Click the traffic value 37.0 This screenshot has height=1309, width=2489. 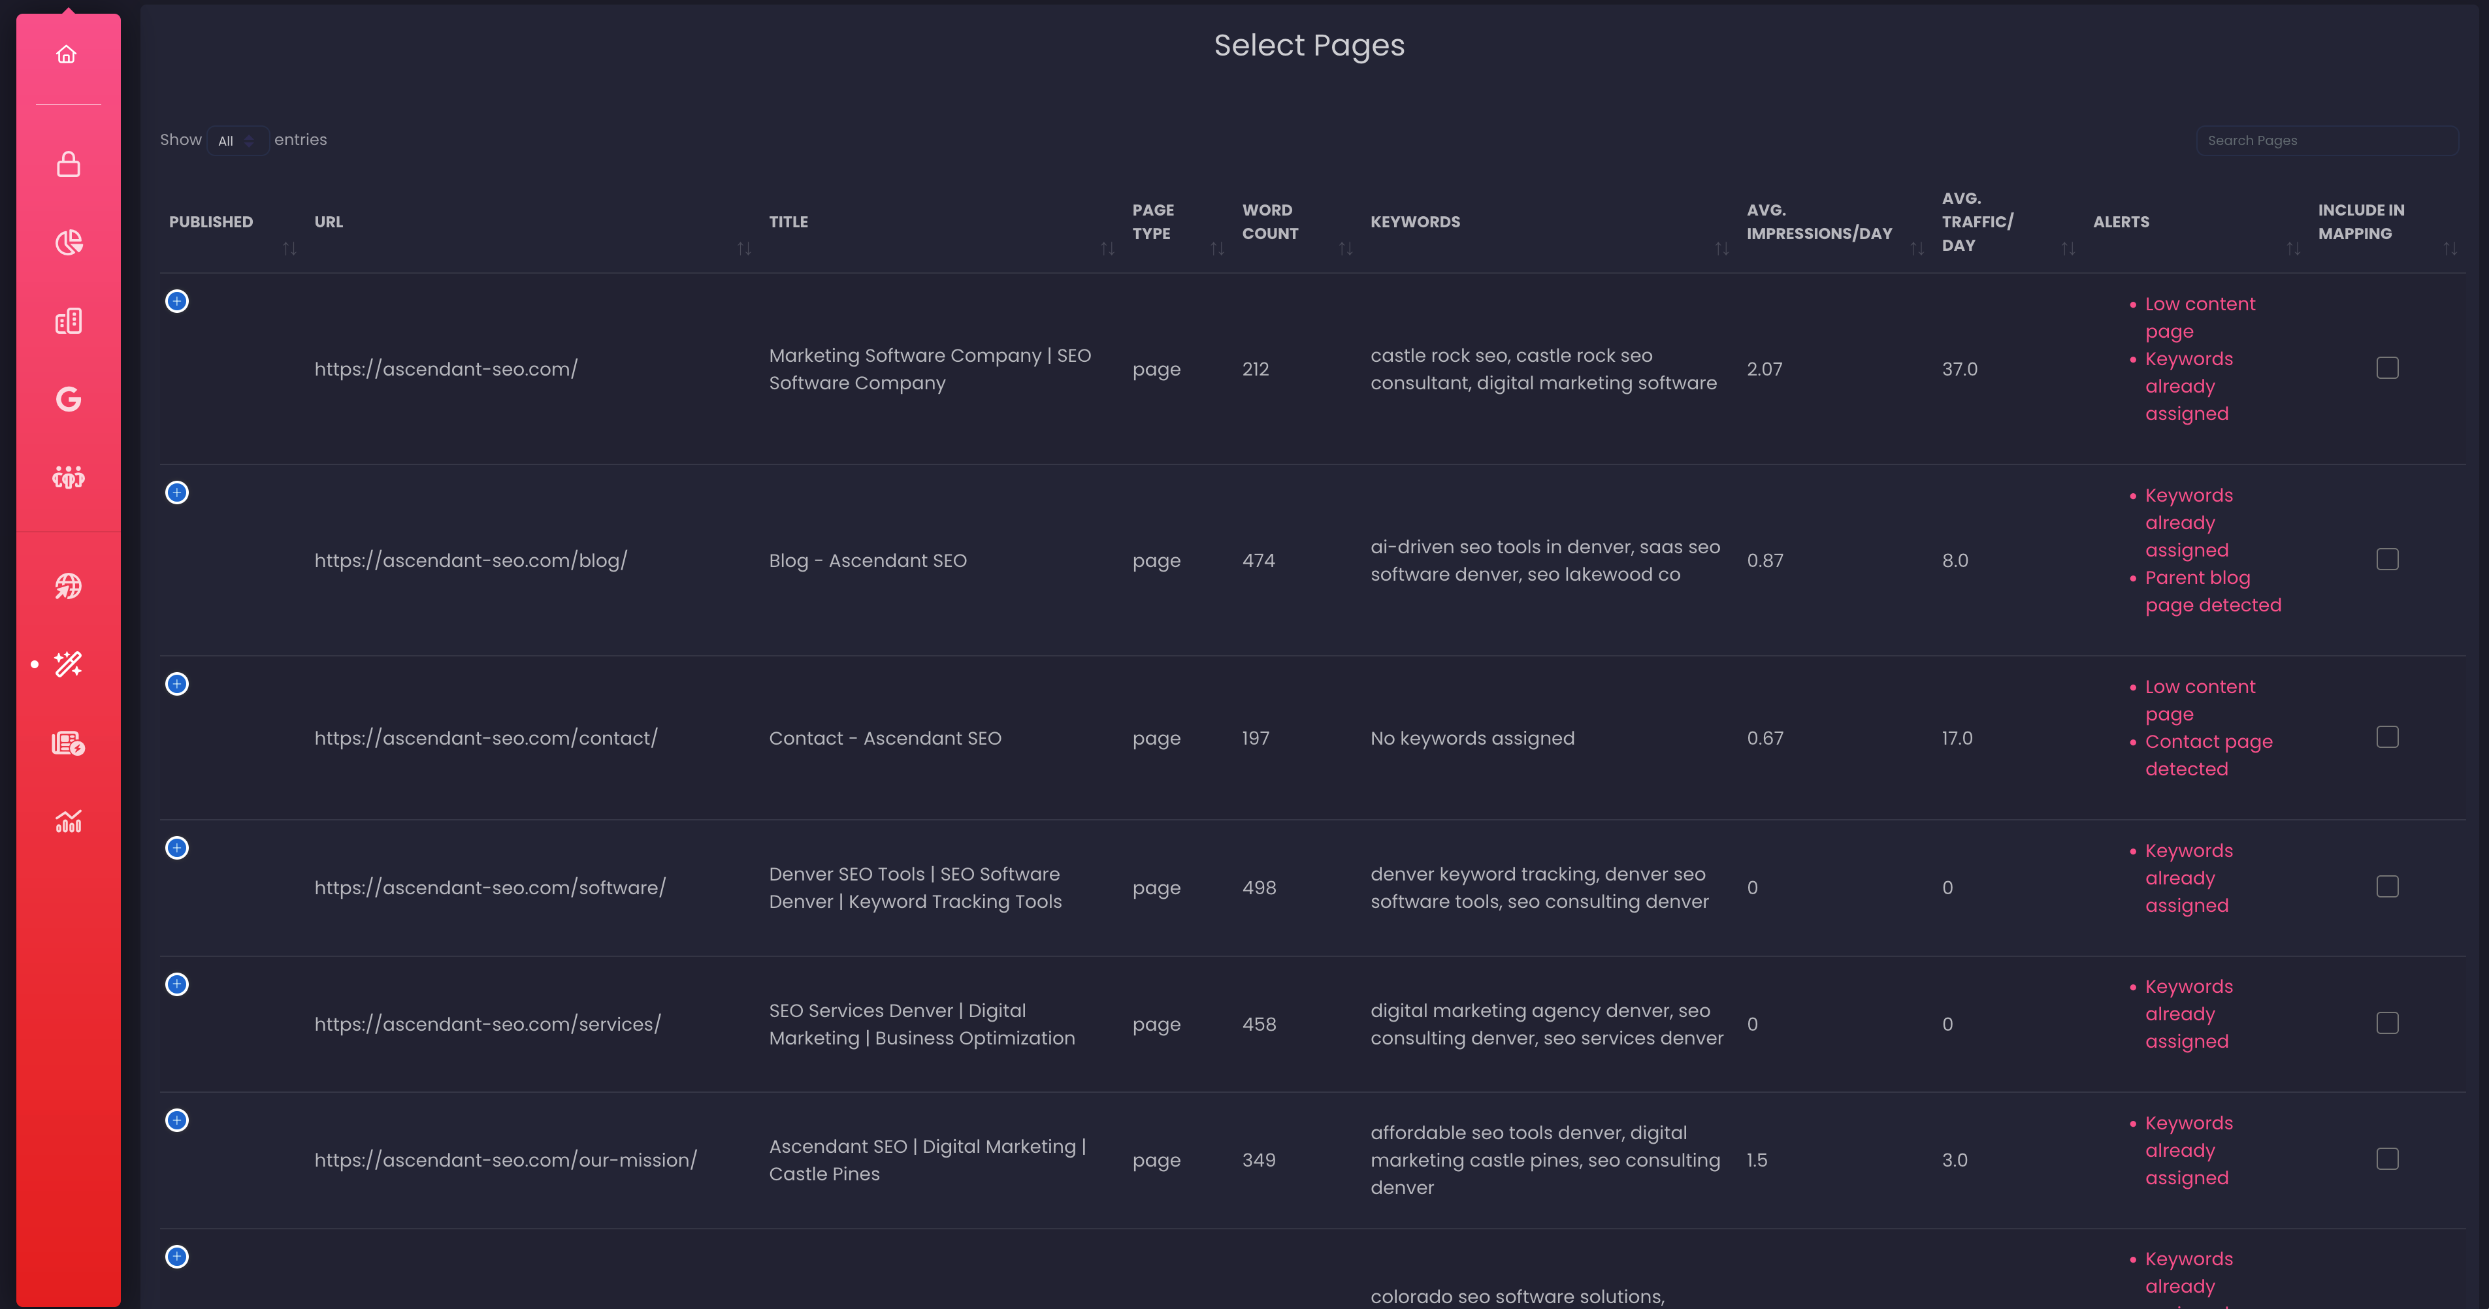[1959, 369]
